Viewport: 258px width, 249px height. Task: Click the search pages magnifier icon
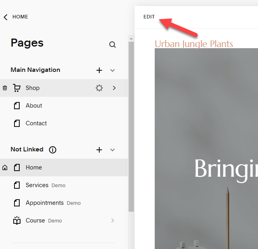113,45
